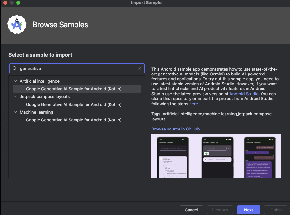Collapse the Artificial intelligence category
Screen dimensions: 290x215
tap(15, 81)
